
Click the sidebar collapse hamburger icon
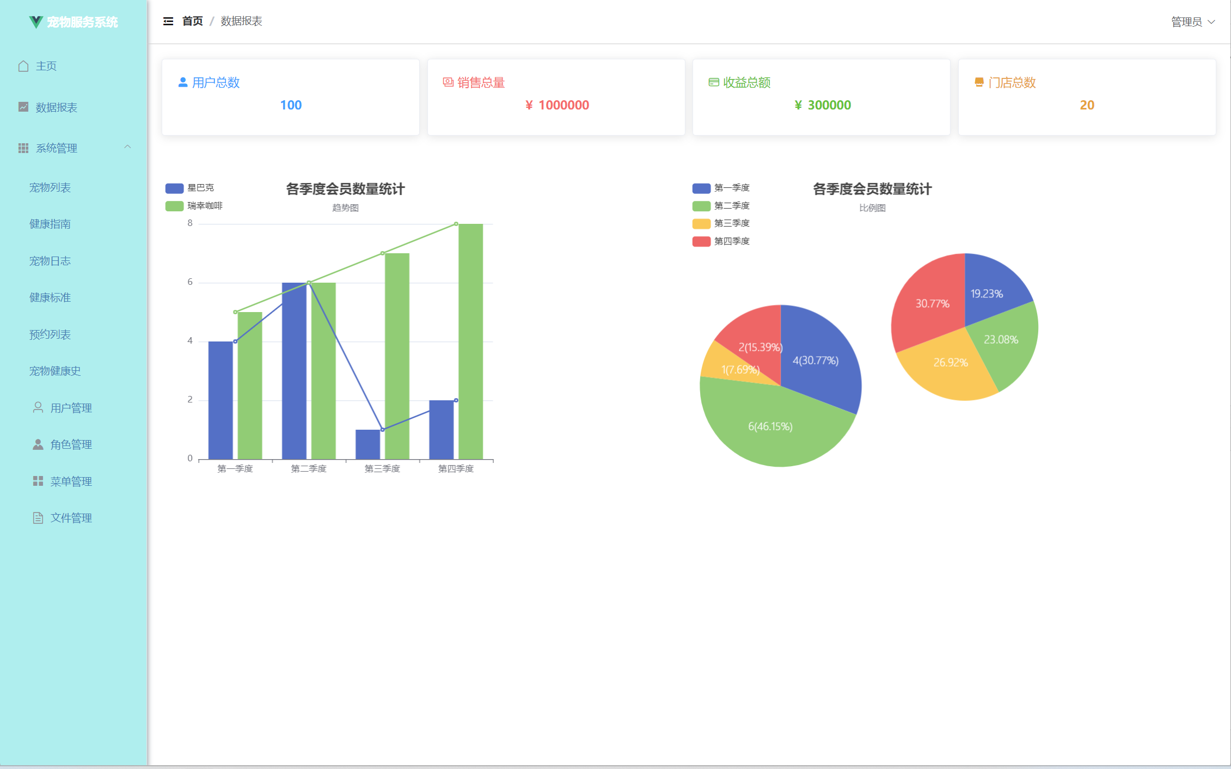[168, 21]
